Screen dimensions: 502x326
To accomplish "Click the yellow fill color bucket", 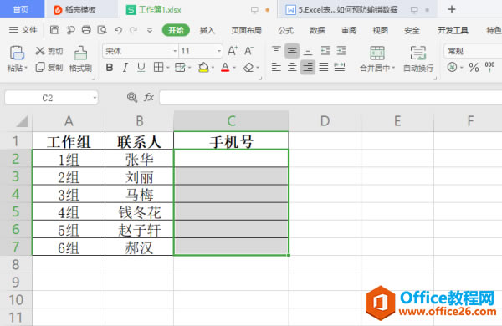I will click(203, 68).
